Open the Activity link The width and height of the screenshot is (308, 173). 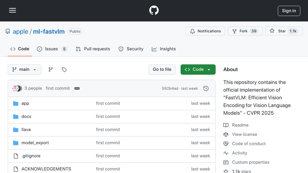[239, 153]
